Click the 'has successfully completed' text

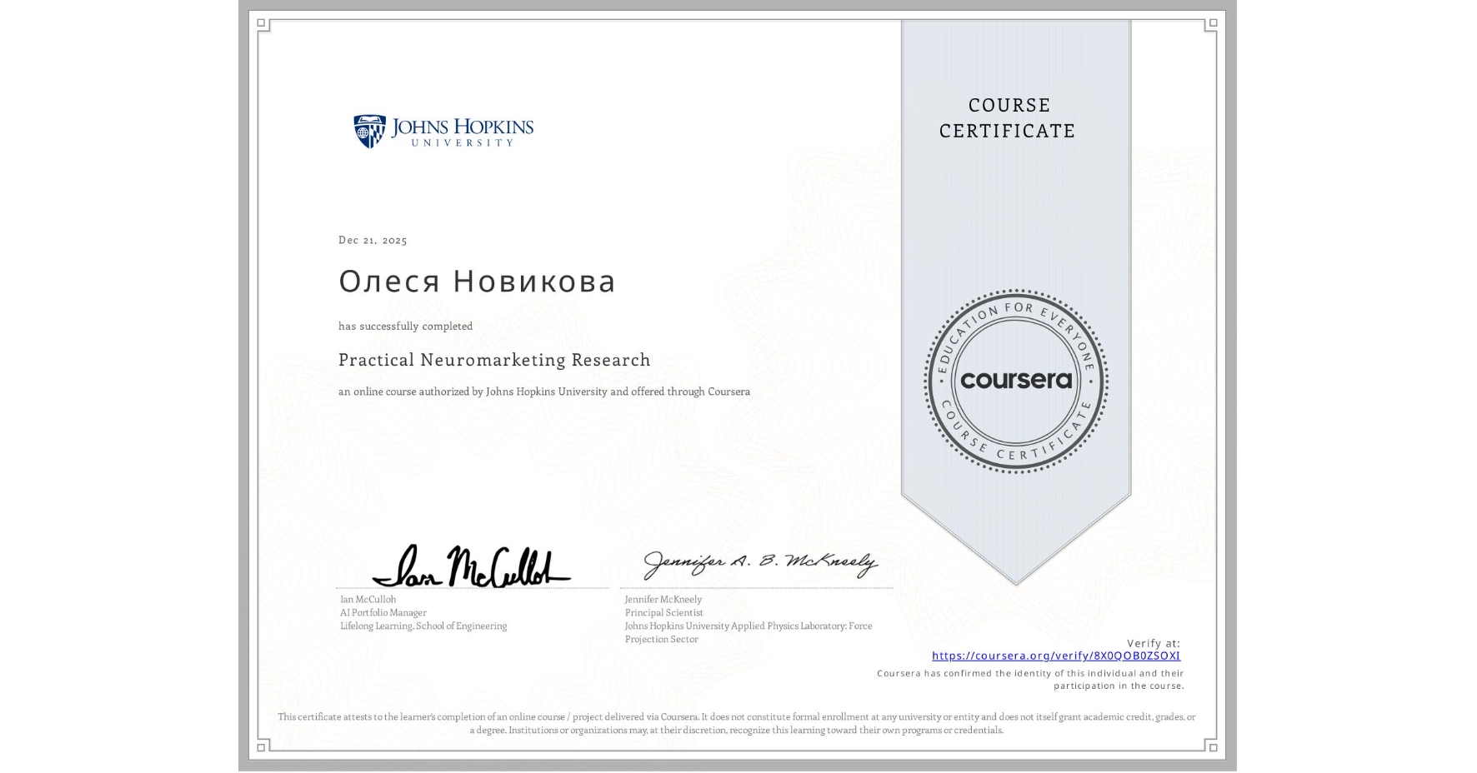coord(406,326)
